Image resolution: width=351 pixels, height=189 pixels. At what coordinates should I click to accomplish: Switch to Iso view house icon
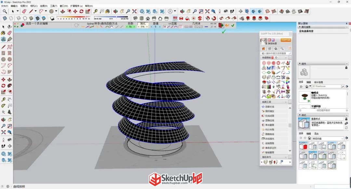click(135, 18)
